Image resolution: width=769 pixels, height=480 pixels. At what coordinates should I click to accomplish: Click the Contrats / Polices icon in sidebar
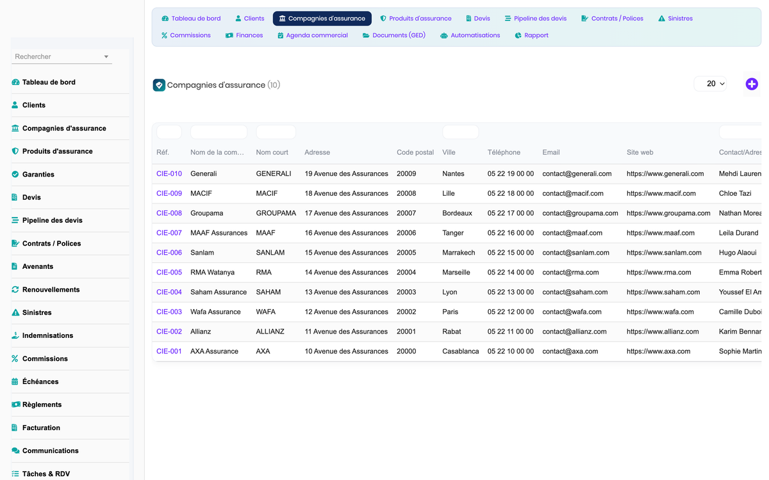coord(15,243)
